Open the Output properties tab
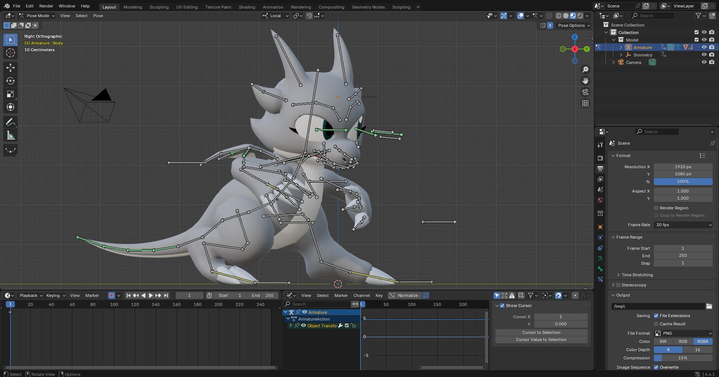719x377 pixels. (x=600, y=169)
